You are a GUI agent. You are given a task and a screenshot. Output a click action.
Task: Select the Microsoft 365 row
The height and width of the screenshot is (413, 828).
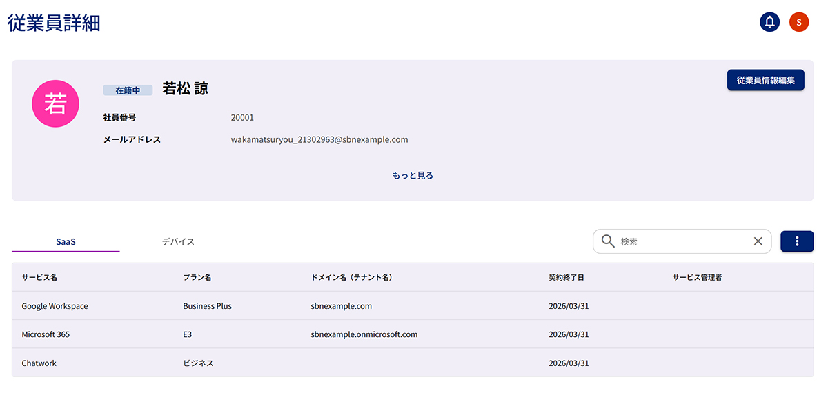46,334
